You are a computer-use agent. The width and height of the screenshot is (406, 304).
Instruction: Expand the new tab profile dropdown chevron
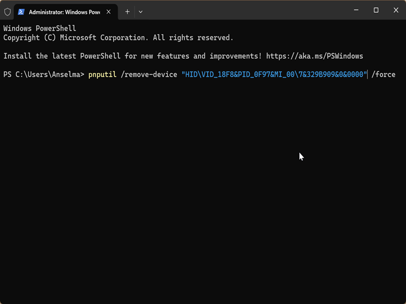[141, 11]
